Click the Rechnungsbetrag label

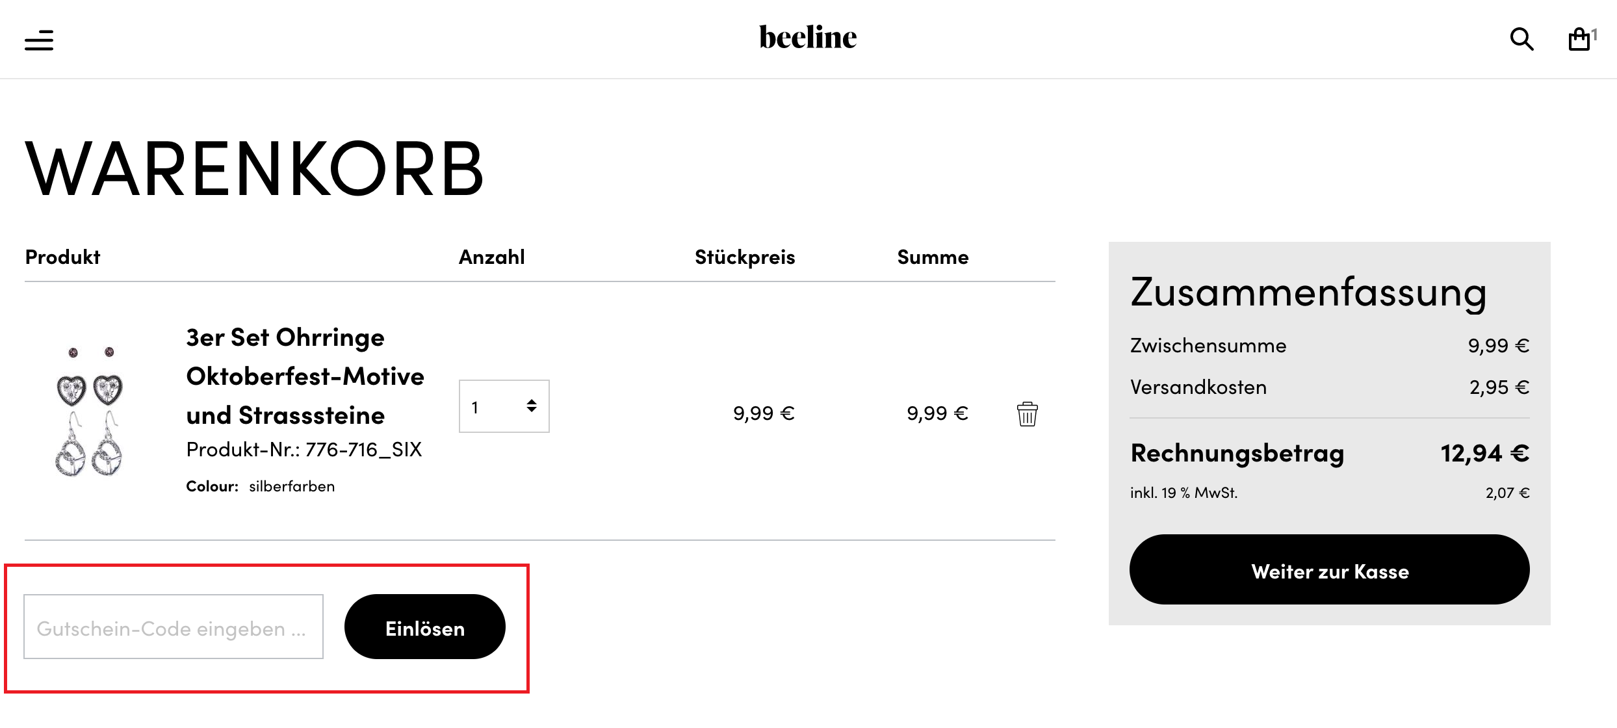[1237, 453]
